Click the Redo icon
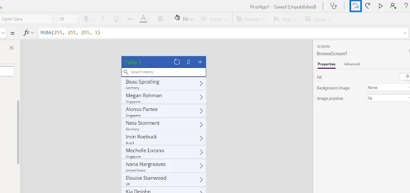The image size is (410, 193). (367, 6)
